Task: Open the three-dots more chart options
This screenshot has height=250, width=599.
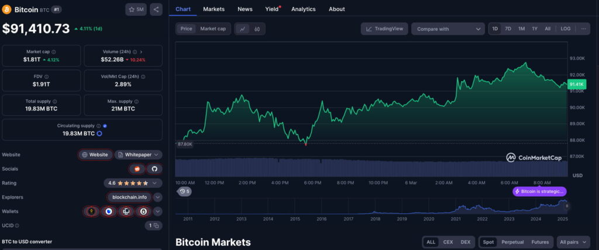Action: click(x=584, y=29)
